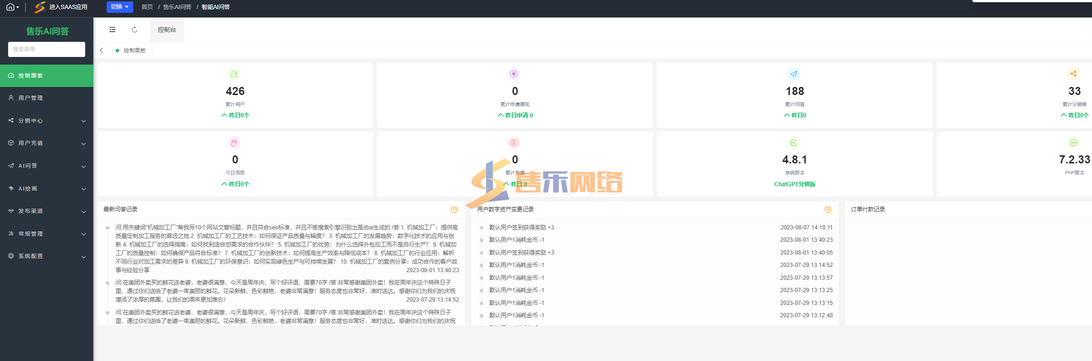Click the Q&A timestamp 2023-07-29 13:14:52
The height and width of the screenshot is (361, 1092).
point(432,300)
